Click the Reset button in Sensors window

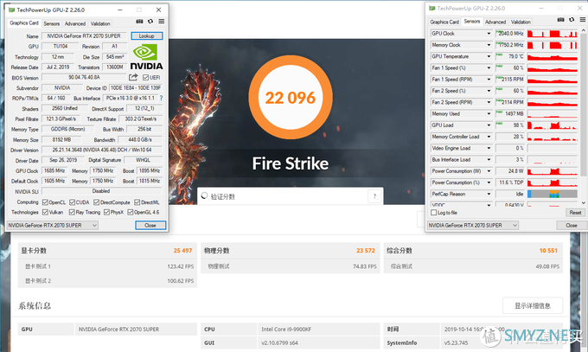(x=575, y=213)
